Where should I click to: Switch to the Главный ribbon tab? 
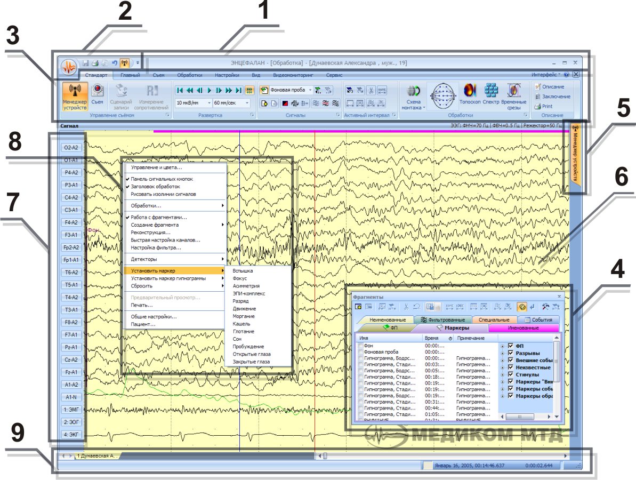(130, 75)
